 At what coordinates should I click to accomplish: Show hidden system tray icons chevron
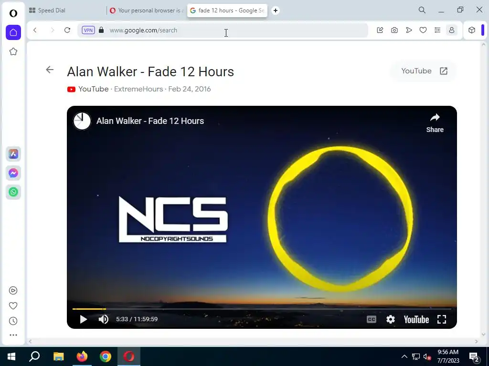pyautogui.click(x=404, y=356)
